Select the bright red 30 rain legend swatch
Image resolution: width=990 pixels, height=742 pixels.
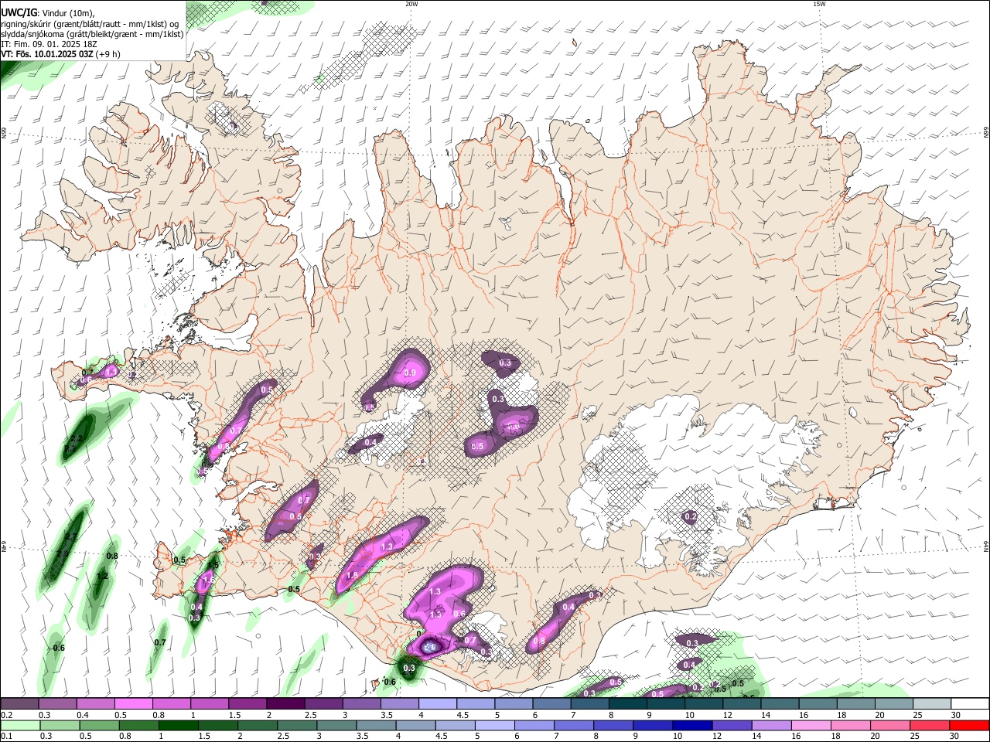[x=970, y=725]
